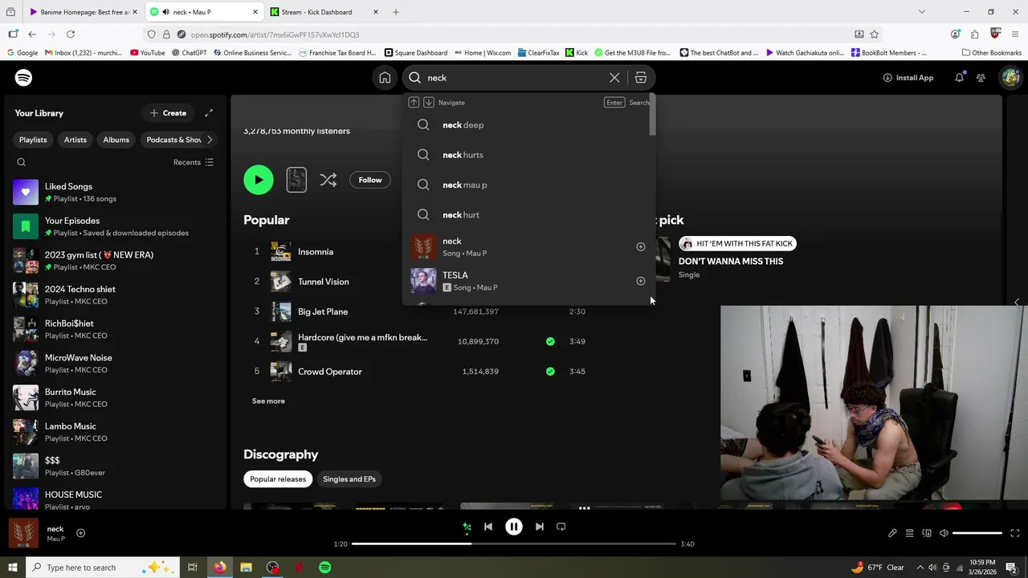Viewport: 1028px width, 578px height.
Task: Select the "neck mau p" search suggestion
Action: 528,185
